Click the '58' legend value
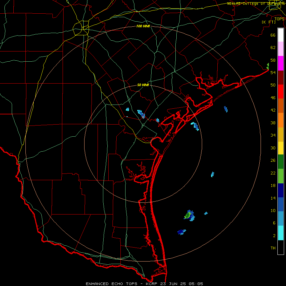Image resolution: width=286 pixels, height=286 pixels. (x=273, y=60)
